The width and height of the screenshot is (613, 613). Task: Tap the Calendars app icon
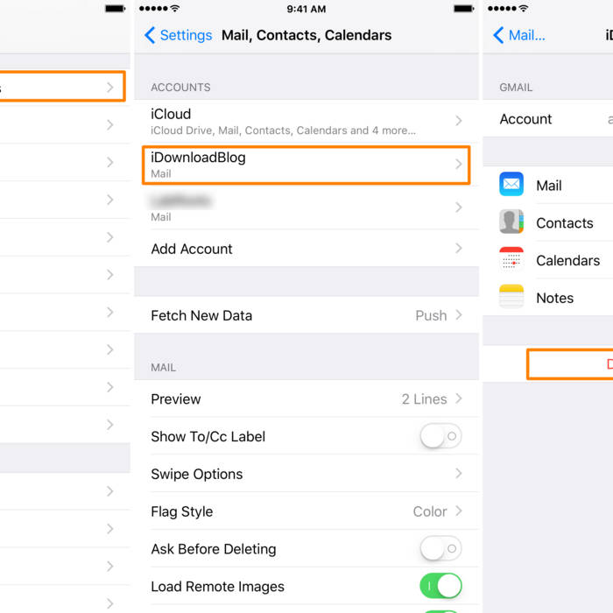pyautogui.click(x=511, y=259)
